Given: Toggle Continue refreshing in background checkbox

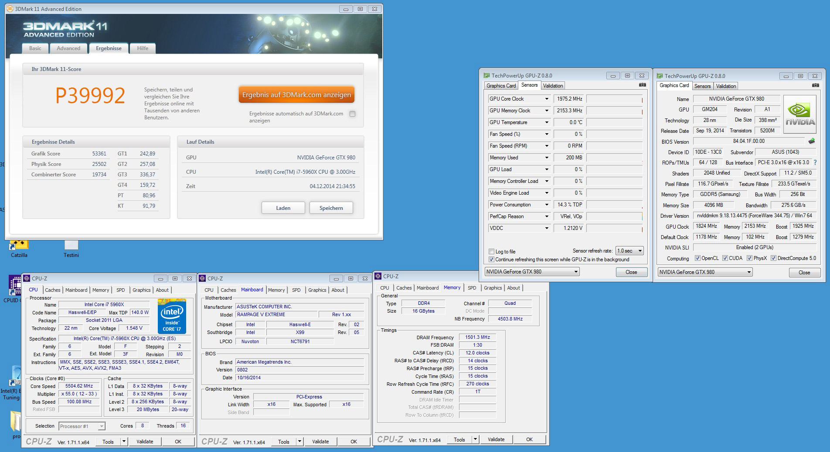Looking at the screenshot, I should 492,259.
